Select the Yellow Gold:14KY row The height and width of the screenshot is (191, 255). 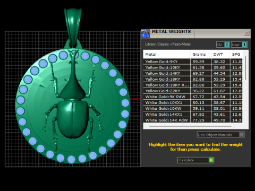click(x=193, y=73)
